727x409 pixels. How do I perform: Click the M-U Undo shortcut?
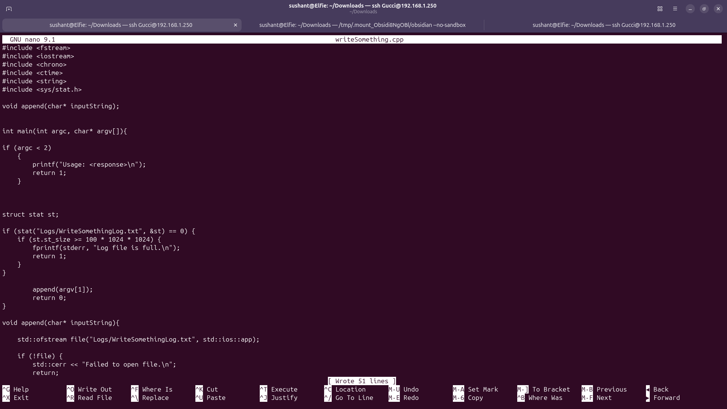(404, 389)
